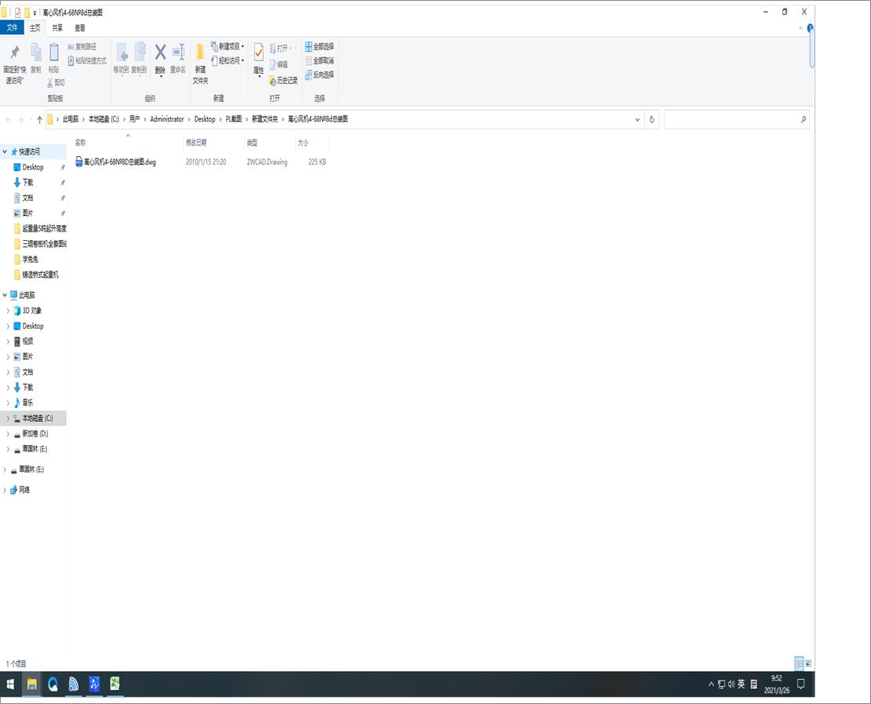Collapse the 快速访问 section chevron
871x704 pixels.
pyautogui.click(x=5, y=151)
